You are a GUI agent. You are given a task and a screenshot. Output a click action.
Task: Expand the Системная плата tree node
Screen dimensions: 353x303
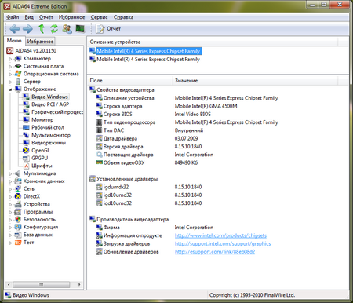click(10, 67)
